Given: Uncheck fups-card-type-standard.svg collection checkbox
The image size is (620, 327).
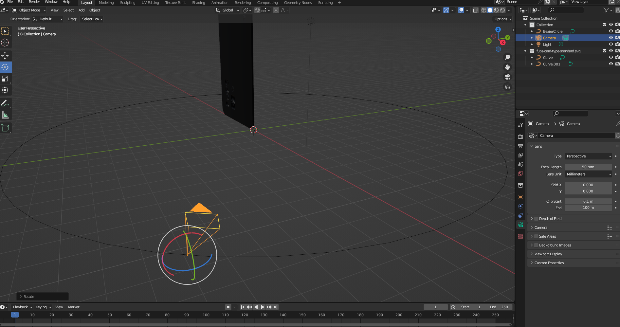Looking at the screenshot, I should tap(605, 51).
